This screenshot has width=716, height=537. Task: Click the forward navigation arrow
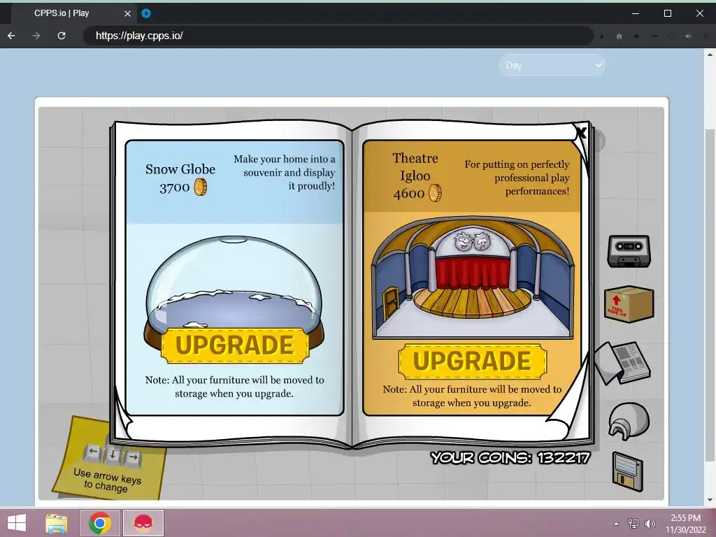[x=36, y=36]
